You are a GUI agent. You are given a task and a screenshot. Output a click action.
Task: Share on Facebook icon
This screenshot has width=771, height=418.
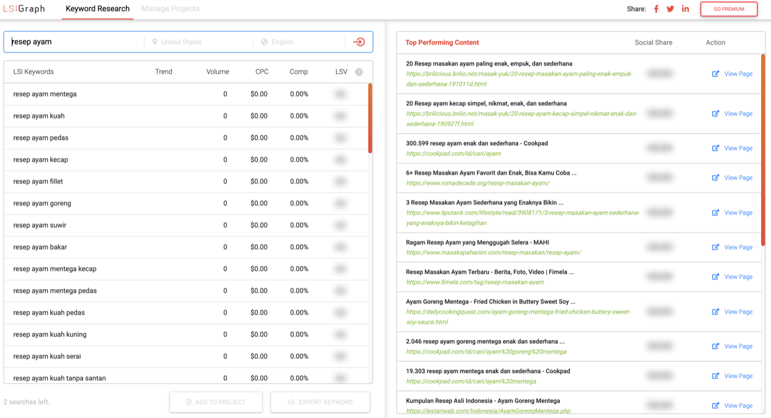656,9
